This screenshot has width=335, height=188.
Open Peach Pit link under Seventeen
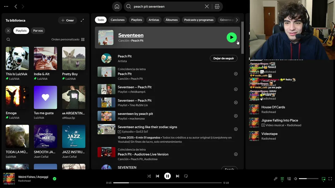tap(137, 41)
